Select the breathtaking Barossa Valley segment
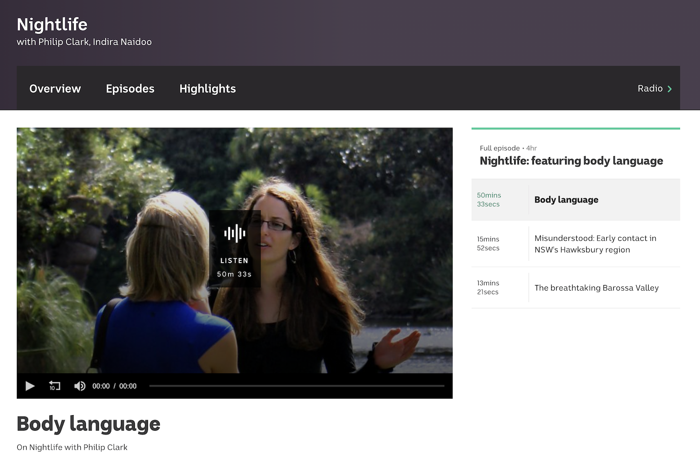The image size is (700, 460). tap(596, 288)
